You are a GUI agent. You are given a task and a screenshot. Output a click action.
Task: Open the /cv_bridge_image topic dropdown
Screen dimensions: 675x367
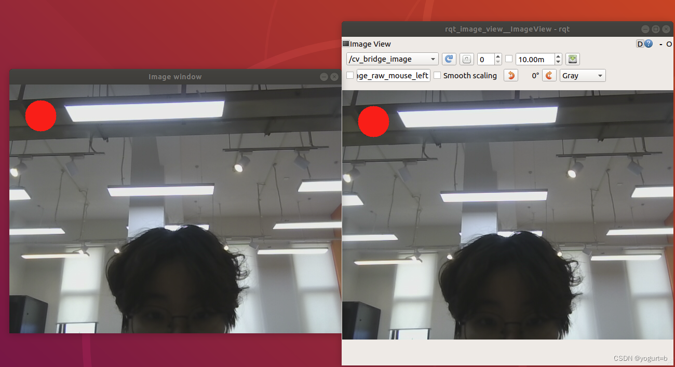392,59
